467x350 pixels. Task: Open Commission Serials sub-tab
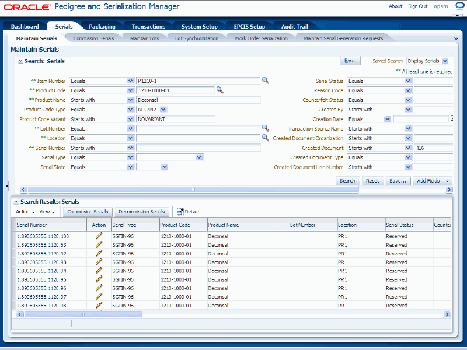click(93, 38)
